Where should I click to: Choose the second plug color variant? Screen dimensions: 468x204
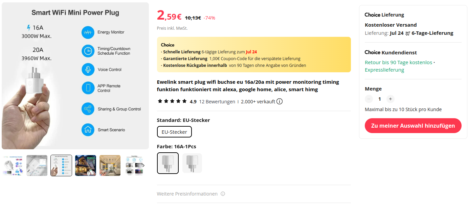192,163
